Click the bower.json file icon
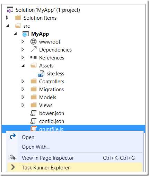This screenshot has height=176, width=149. click(x=33, y=113)
